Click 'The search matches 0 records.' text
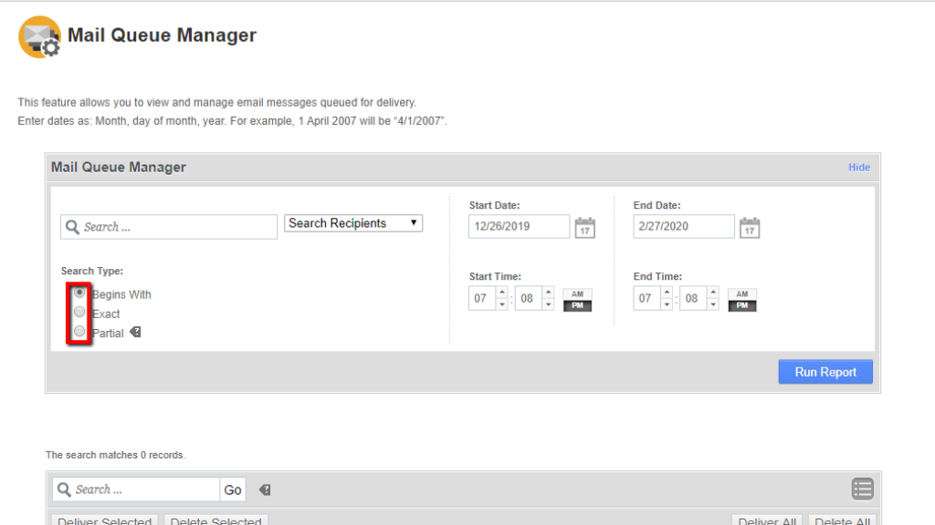Screen dimensions: 935x525 (115, 455)
